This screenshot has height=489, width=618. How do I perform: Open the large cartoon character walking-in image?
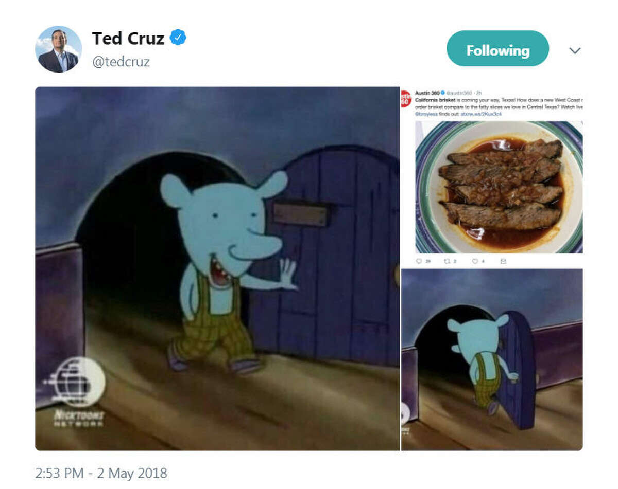217,268
